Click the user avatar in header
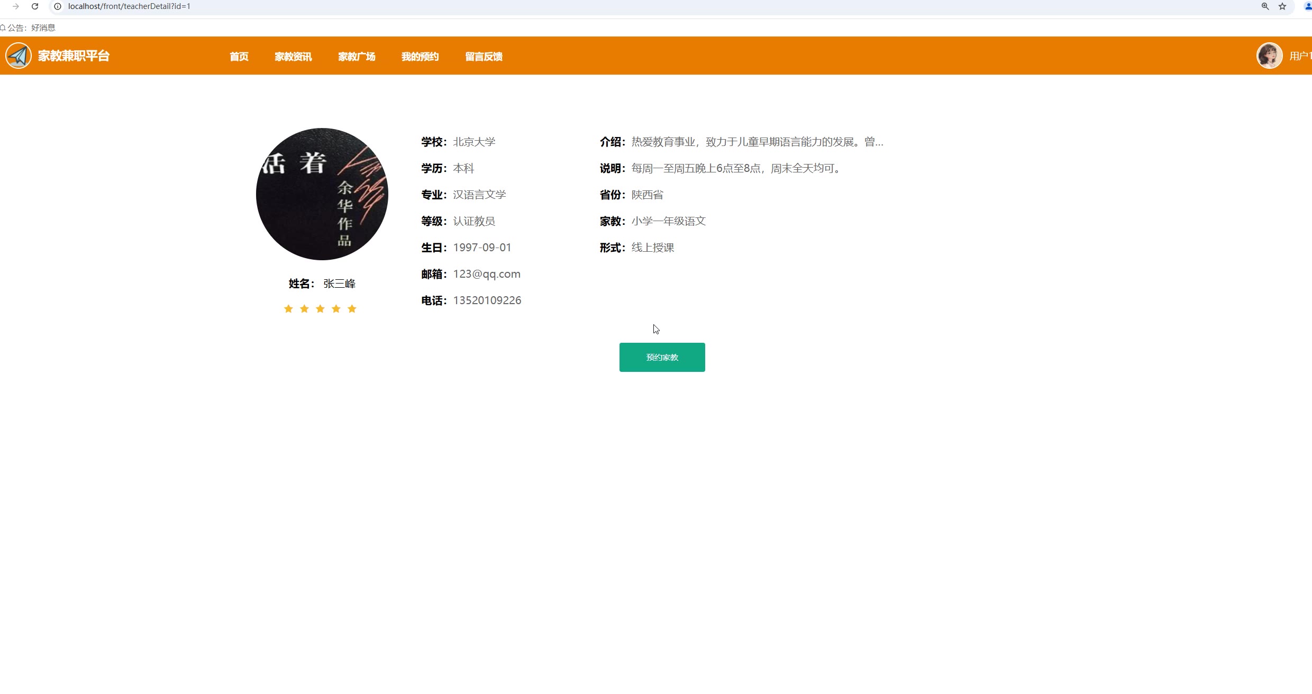1312x694 pixels. point(1269,56)
